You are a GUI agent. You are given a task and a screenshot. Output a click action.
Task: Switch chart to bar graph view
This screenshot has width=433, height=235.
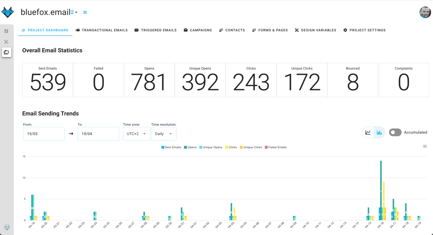(x=379, y=132)
